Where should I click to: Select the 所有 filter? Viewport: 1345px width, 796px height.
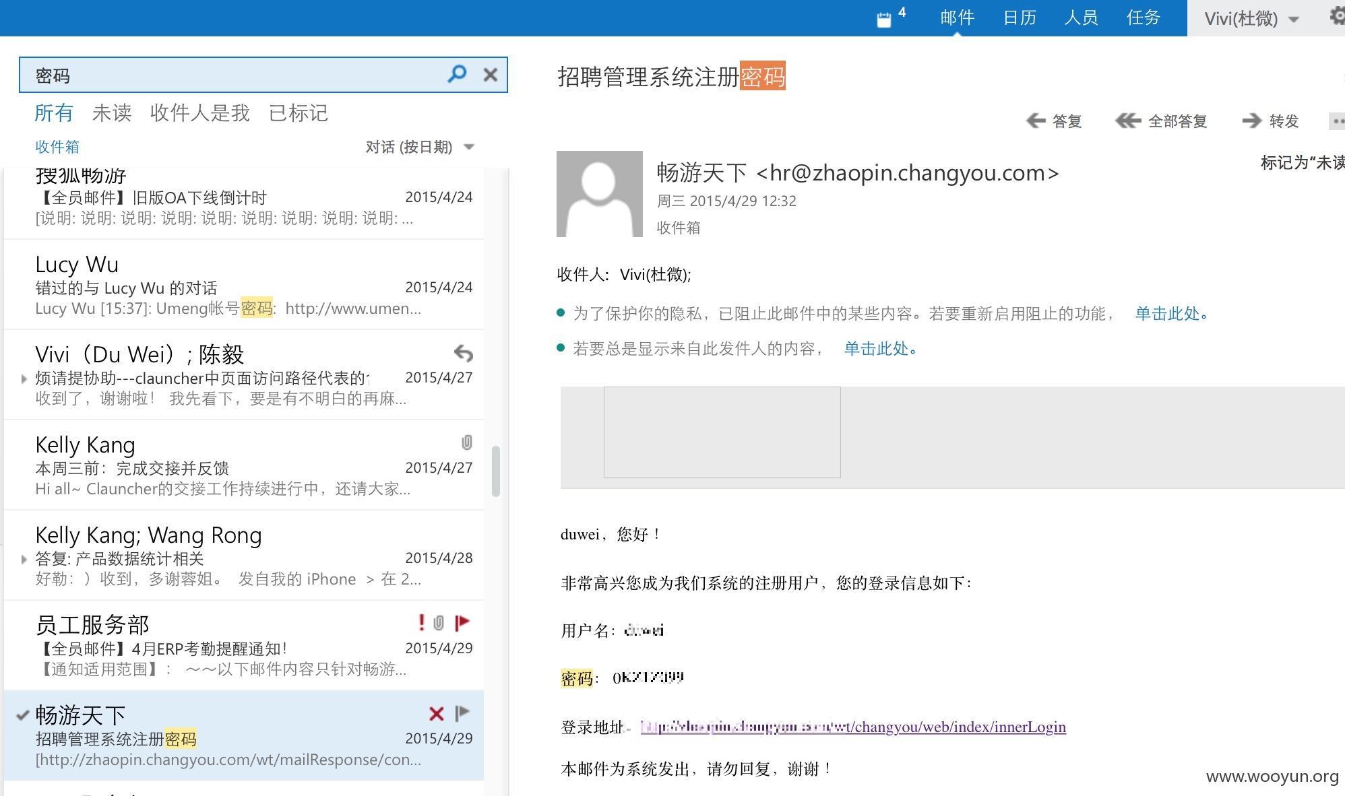tap(54, 113)
